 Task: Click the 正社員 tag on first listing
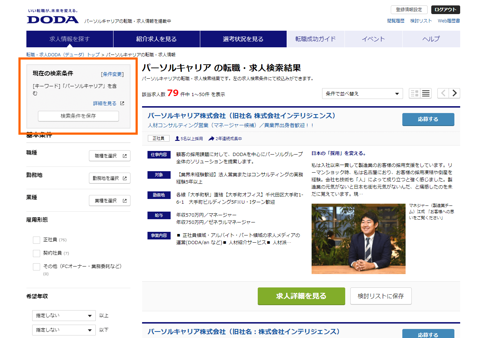coord(158,138)
